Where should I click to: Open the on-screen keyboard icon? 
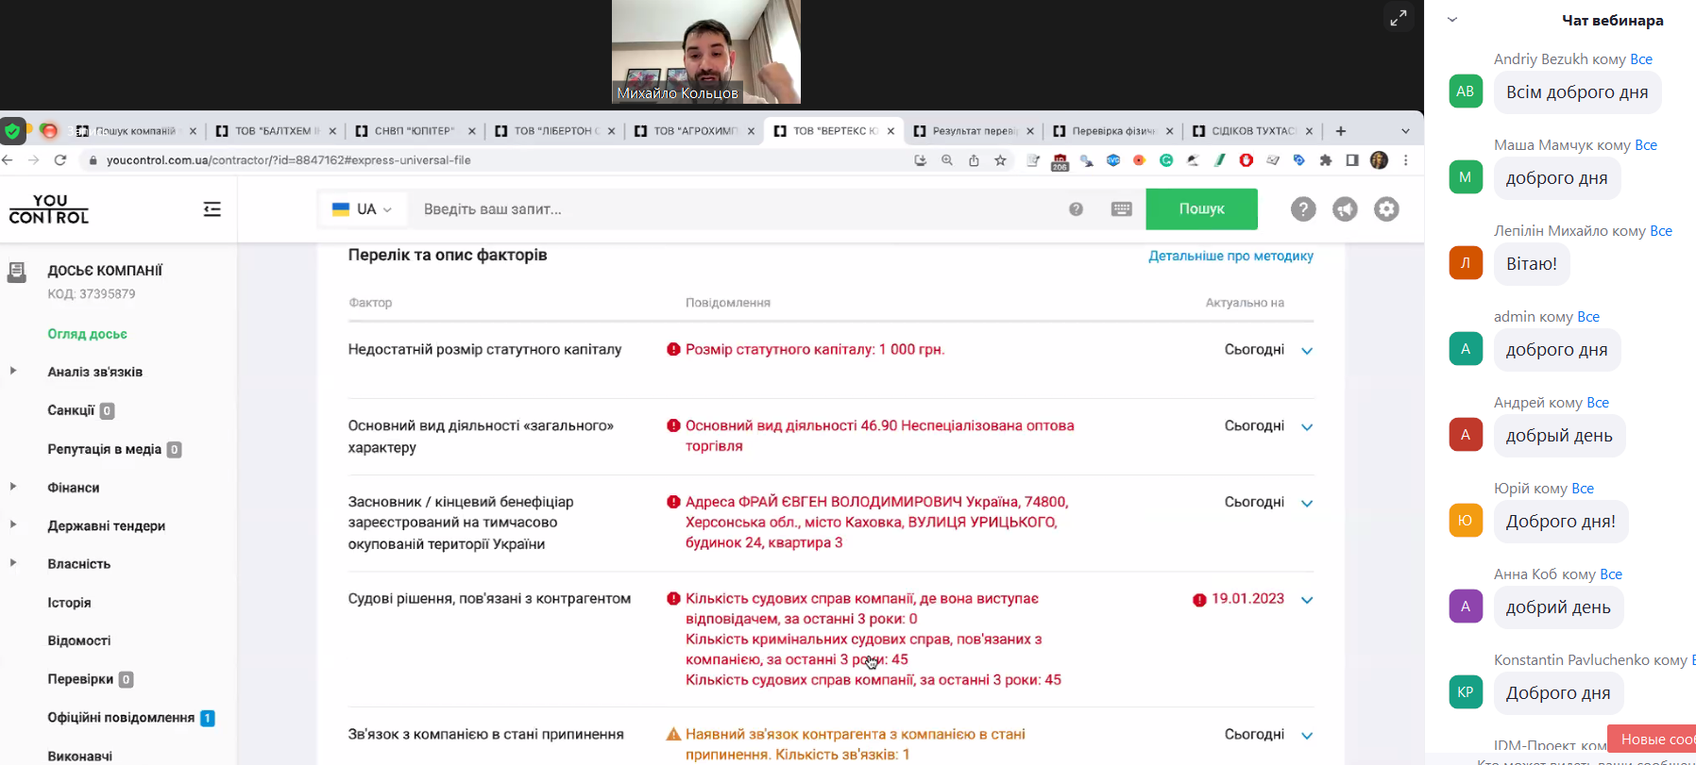(1122, 209)
